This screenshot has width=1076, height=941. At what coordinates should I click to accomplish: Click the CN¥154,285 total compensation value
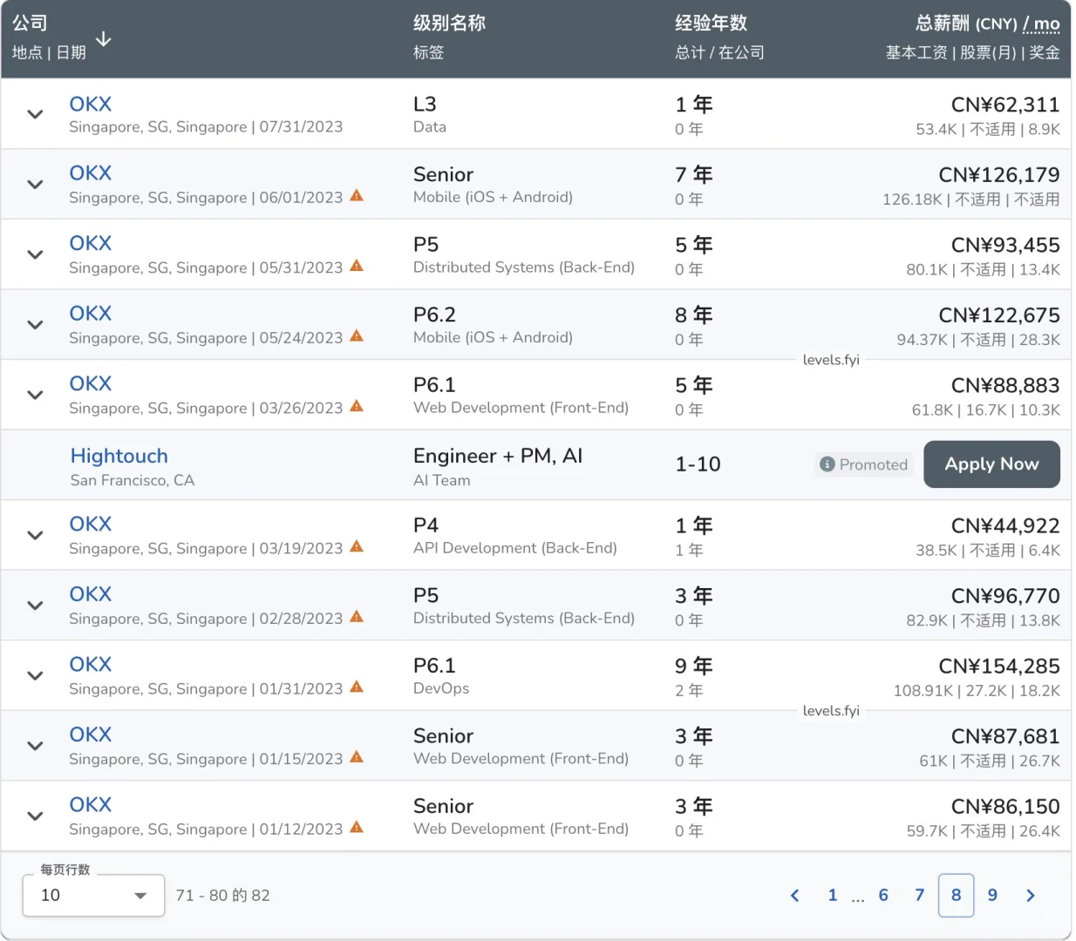click(999, 667)
